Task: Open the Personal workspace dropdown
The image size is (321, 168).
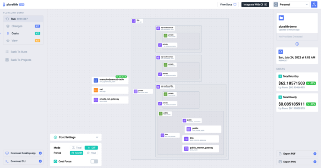Action: (x=291, y=4)
